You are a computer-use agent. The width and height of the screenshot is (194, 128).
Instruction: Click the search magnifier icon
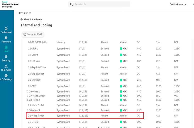(x=71, y=4)
